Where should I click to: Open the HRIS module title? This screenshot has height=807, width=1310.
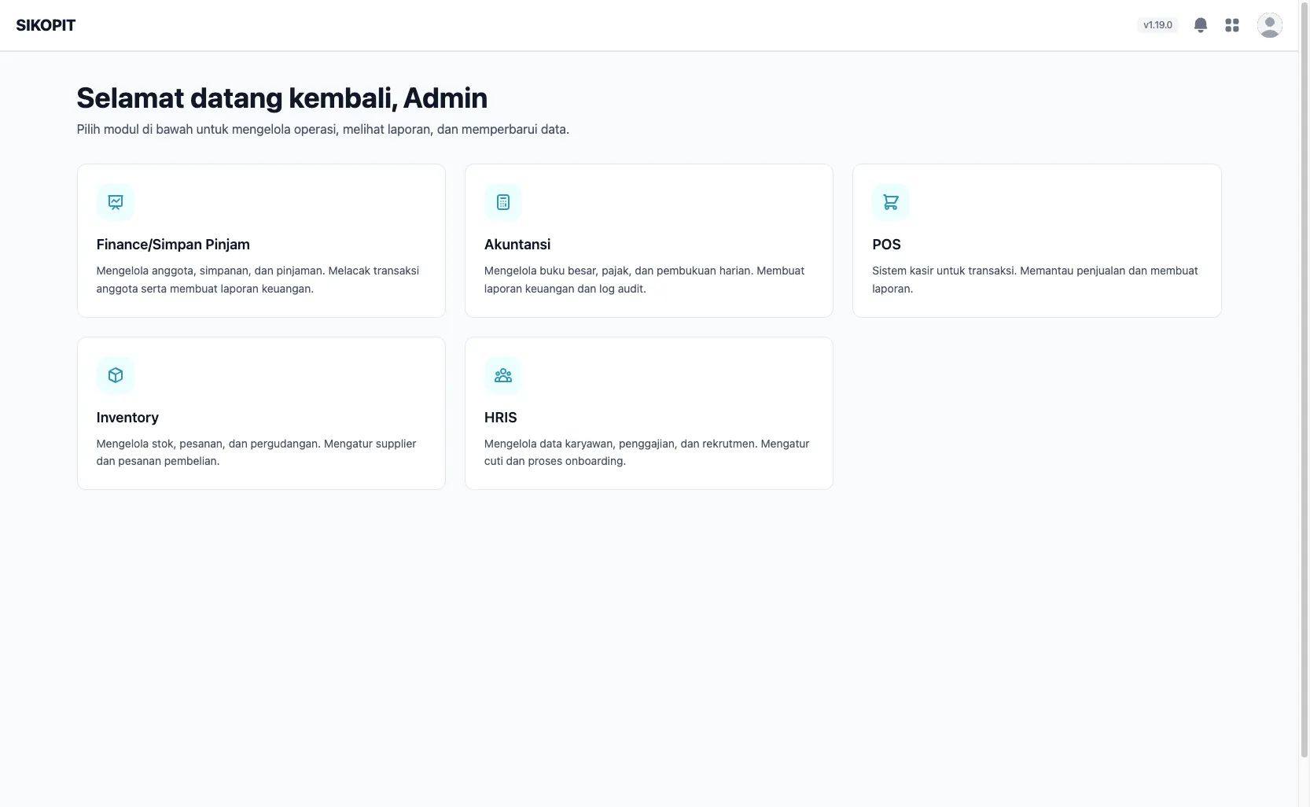click(x=500, y=418)
